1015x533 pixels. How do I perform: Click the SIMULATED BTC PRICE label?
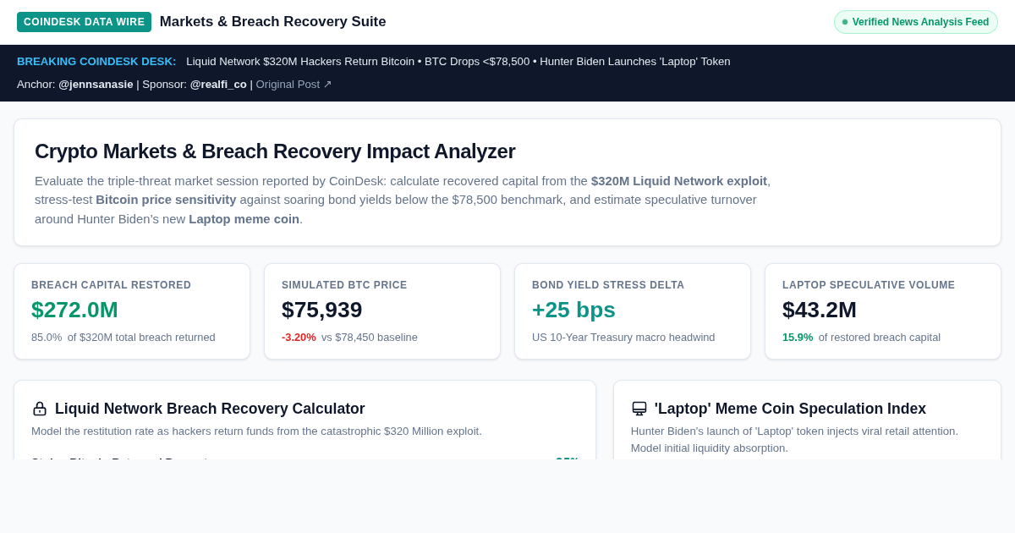coord(344,285)
